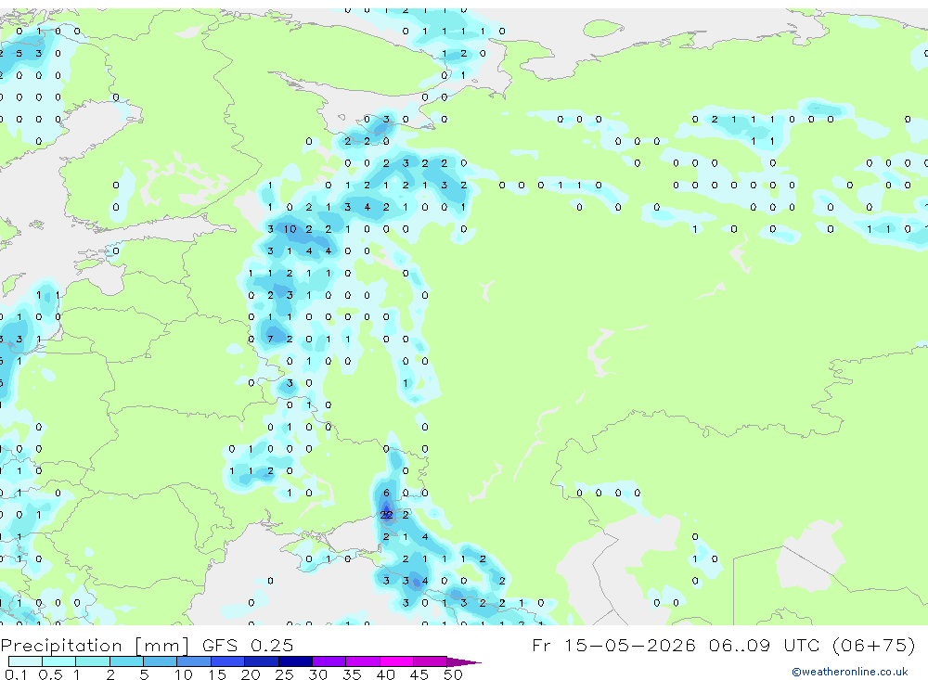Select the 5–10 mm legend color box
Viewport: 928px width, 680px height.
click(161, 661)
